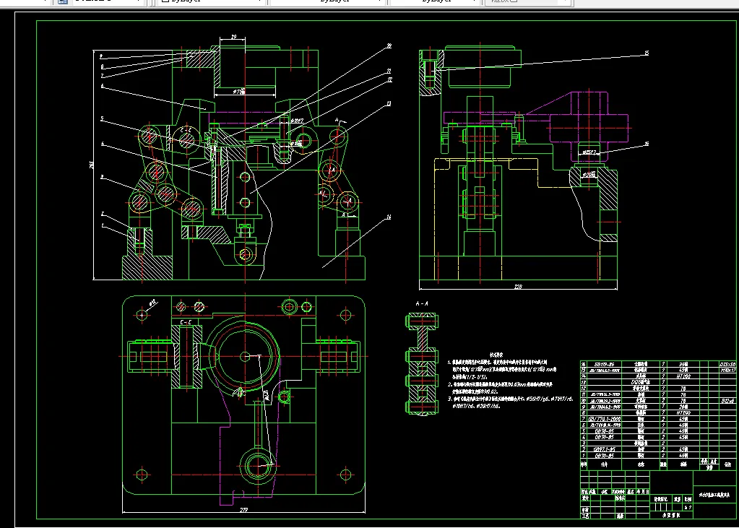Viewport: 739px width, 528px height.
Task: Click the φ12 hole label in plan view
Action: [x=154, y=304]
